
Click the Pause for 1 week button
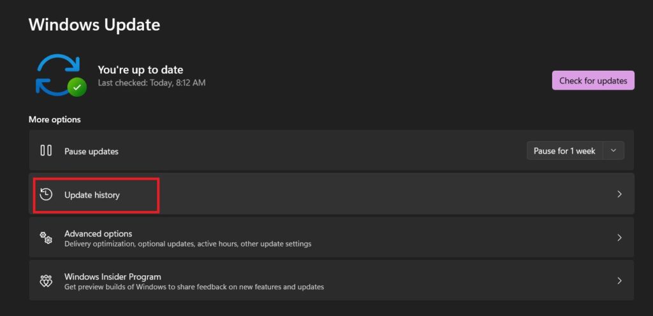coord(564,151)
